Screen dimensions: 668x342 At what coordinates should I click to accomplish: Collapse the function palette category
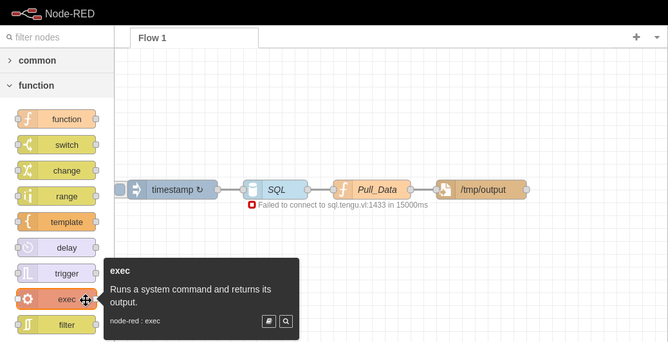pos(57,85)
